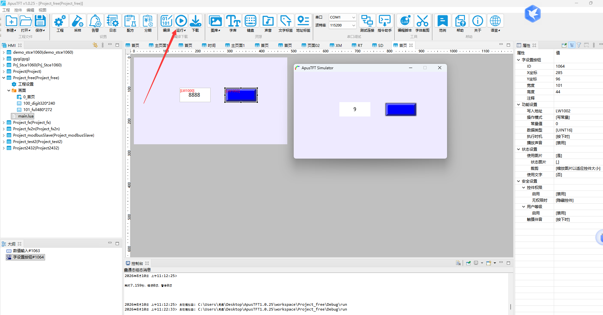Select the LW1000 numeric input on canvas
Image resolution: width=603 pixels, height=315 pixels.
(195, 95)
